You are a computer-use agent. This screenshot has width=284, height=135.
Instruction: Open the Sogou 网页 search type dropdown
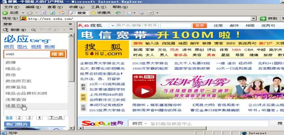[x=139, y=124]
